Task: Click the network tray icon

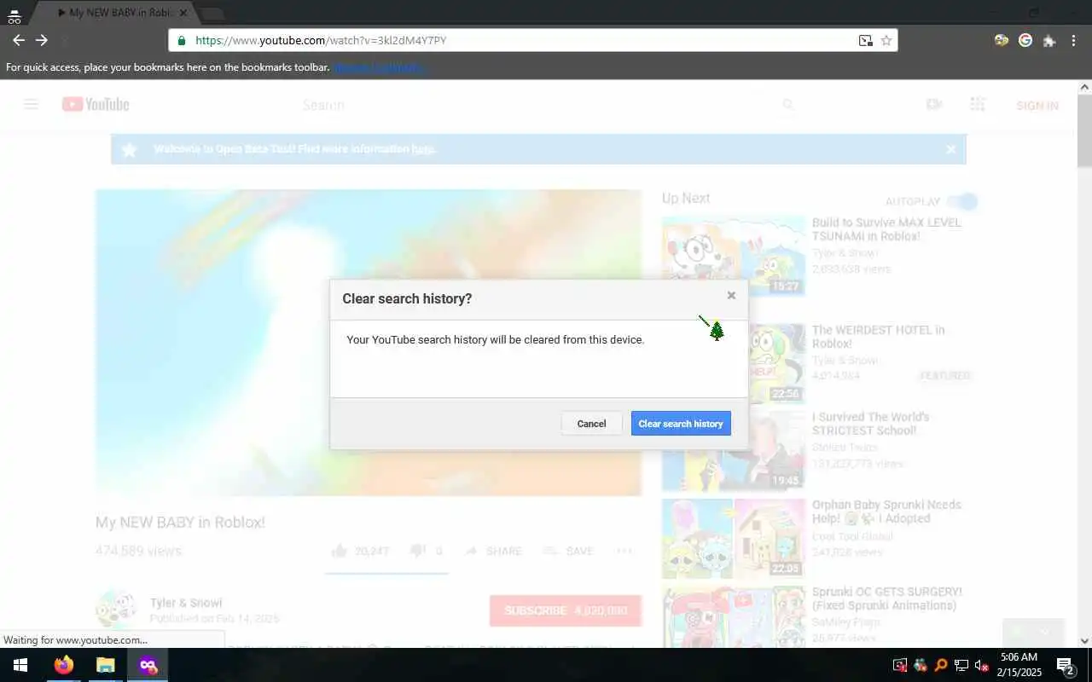Action: tap(961, 665)
